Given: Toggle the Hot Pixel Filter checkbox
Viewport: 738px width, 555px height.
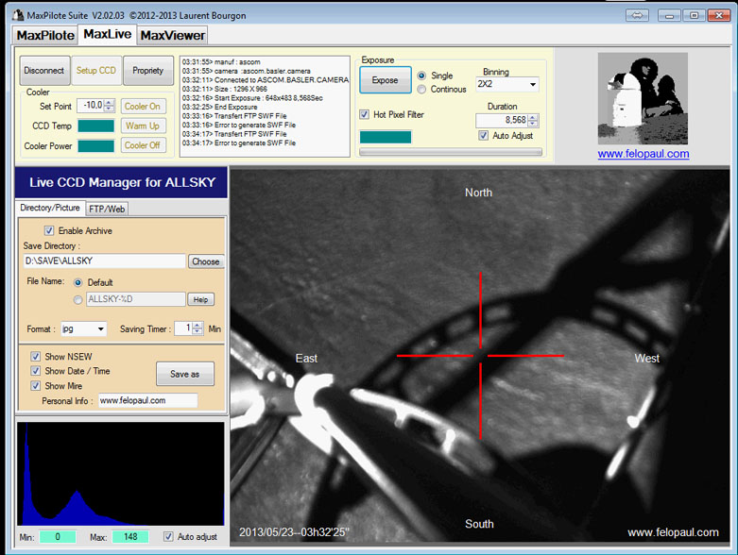Looking at the screenshot, I should click(365, 114).
